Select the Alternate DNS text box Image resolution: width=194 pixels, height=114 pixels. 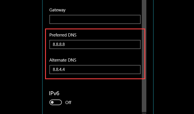95,70
